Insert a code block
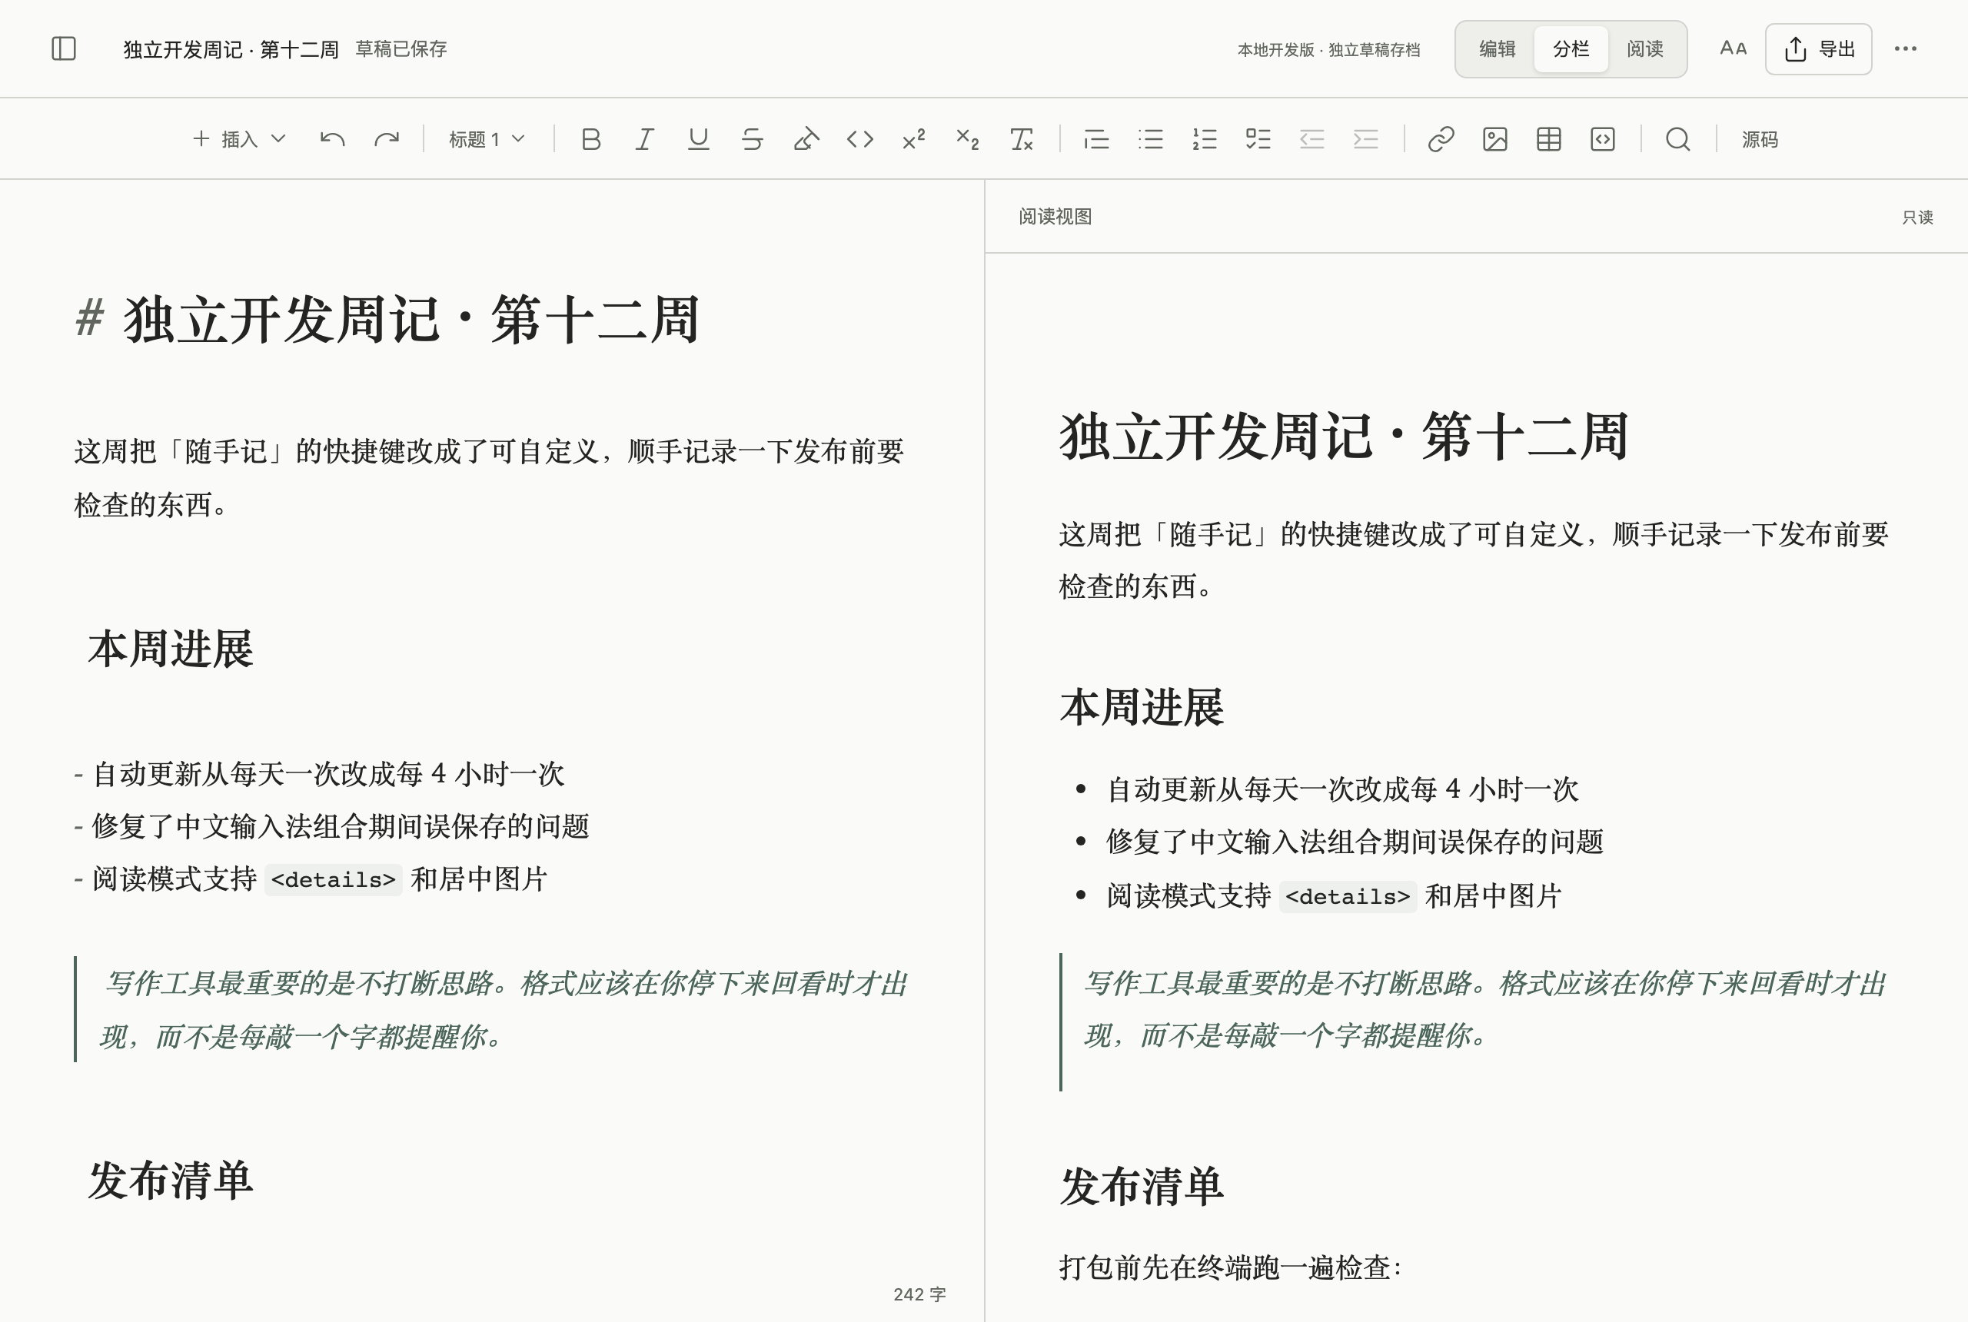 point(1603,139)
